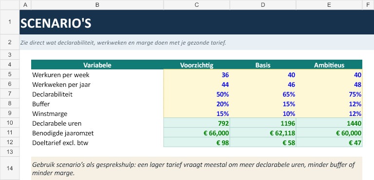374x180 pixels.
Task: Select Voorzichtig jaaromzet cell € 66,000
Action: pyautogui.click(x=197, y=133)
